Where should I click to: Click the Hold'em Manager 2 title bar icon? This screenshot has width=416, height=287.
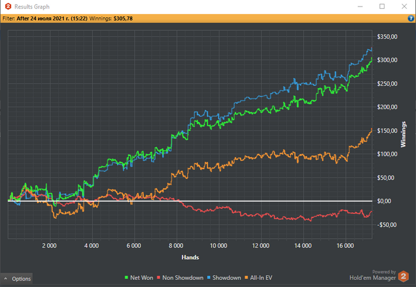[x=8, y=7]
